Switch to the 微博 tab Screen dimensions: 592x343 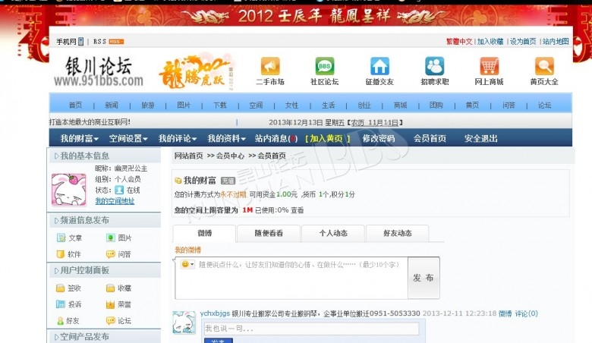tap(205, 233)
